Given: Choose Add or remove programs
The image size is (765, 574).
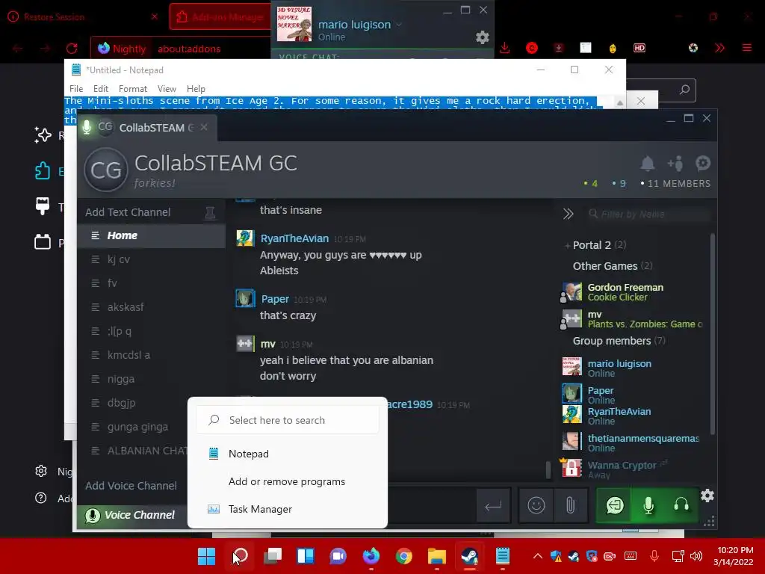Looking at the screenshot, I should (x=288, y=482).
